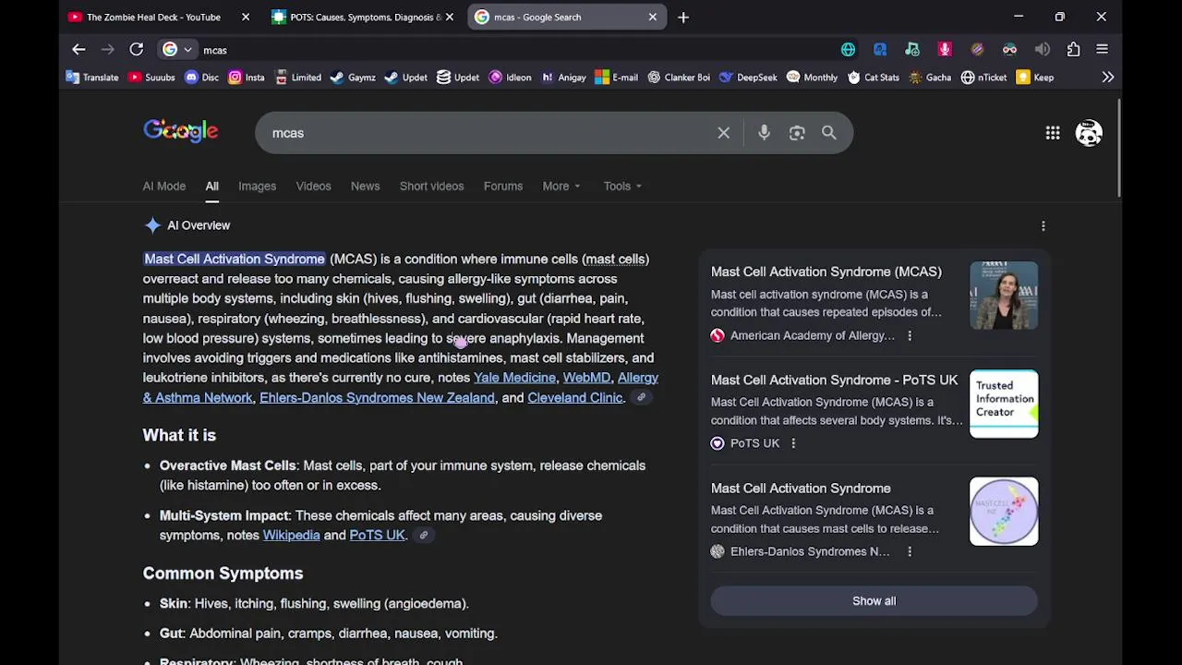The height and width of the screenshot is (665, 1182).
Task: Clear the search query with X
Action: 724,133
